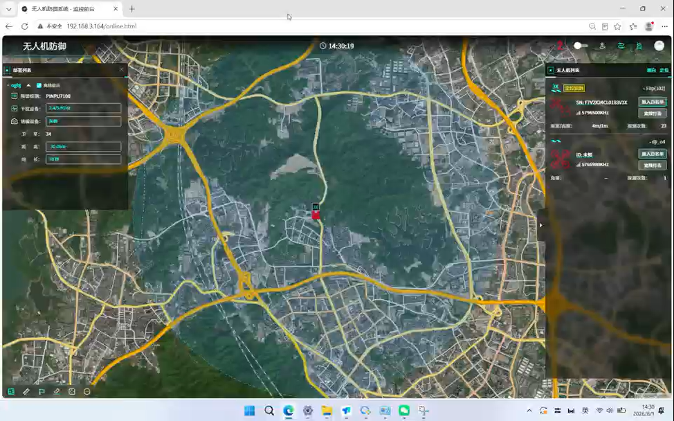The image size is (674, 421).
Task: Click the PINPU7100 device name
Action: [x=58, y=96]
